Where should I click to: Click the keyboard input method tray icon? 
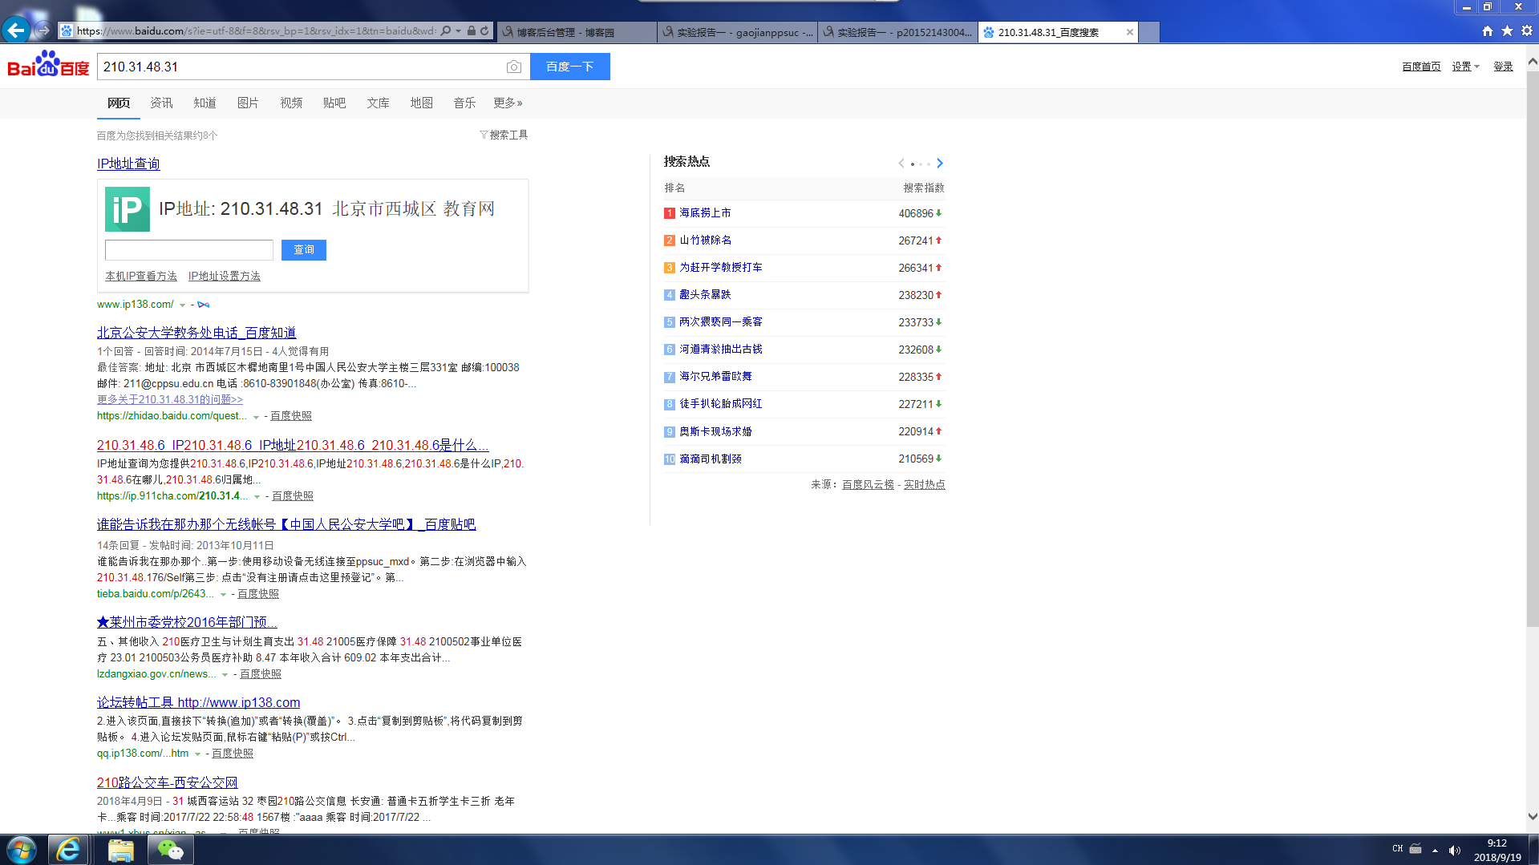(x=1415, y=849)
